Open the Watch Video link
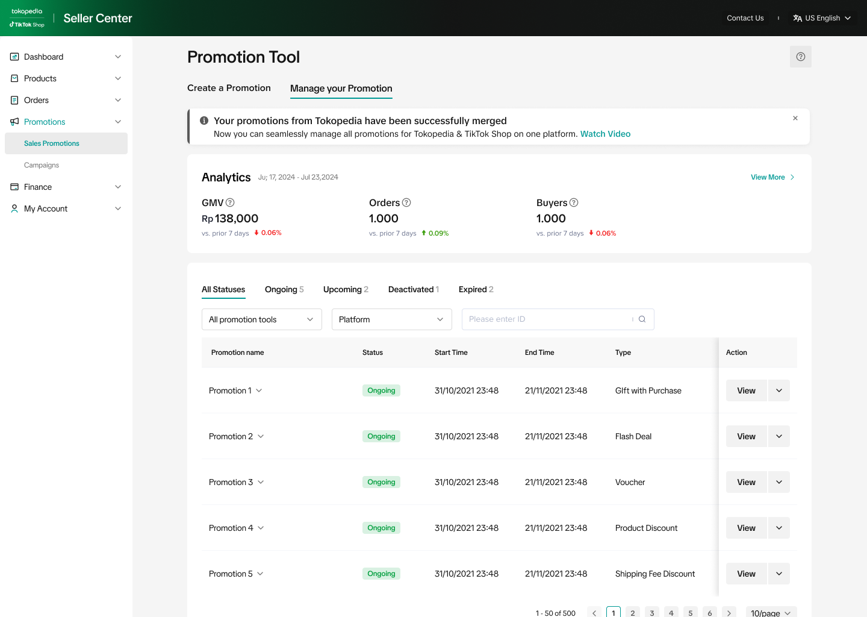Screen dimensions: 867x617 605,134
